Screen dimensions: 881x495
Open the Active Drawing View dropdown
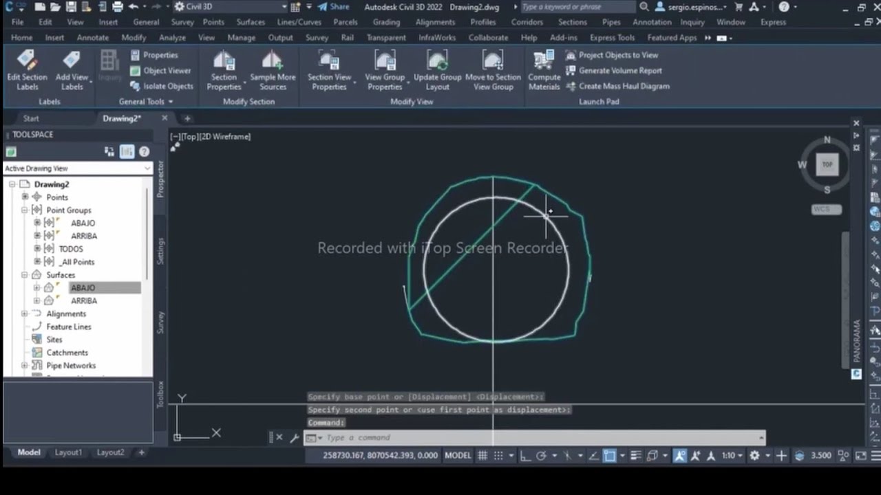click(x=77, y=168)
